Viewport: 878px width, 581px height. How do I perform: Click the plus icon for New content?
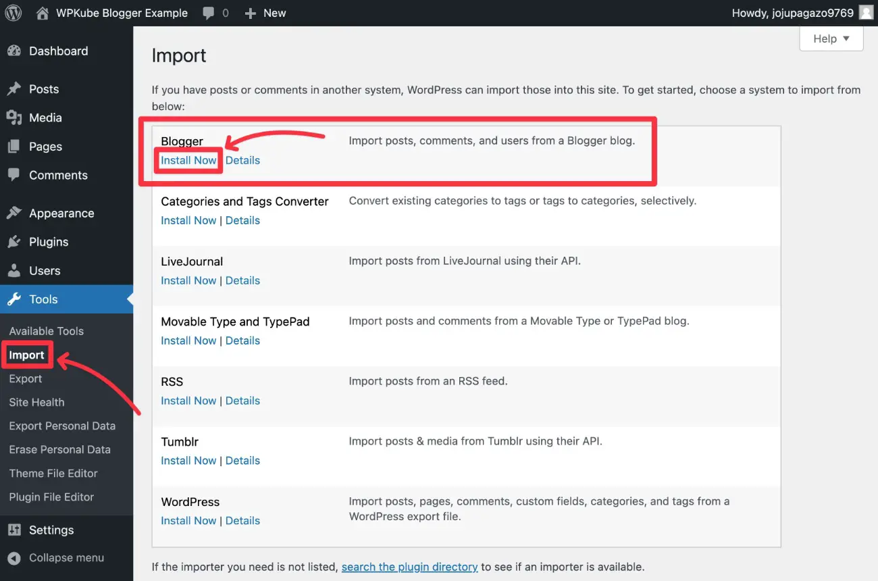(x=251, y=13)
